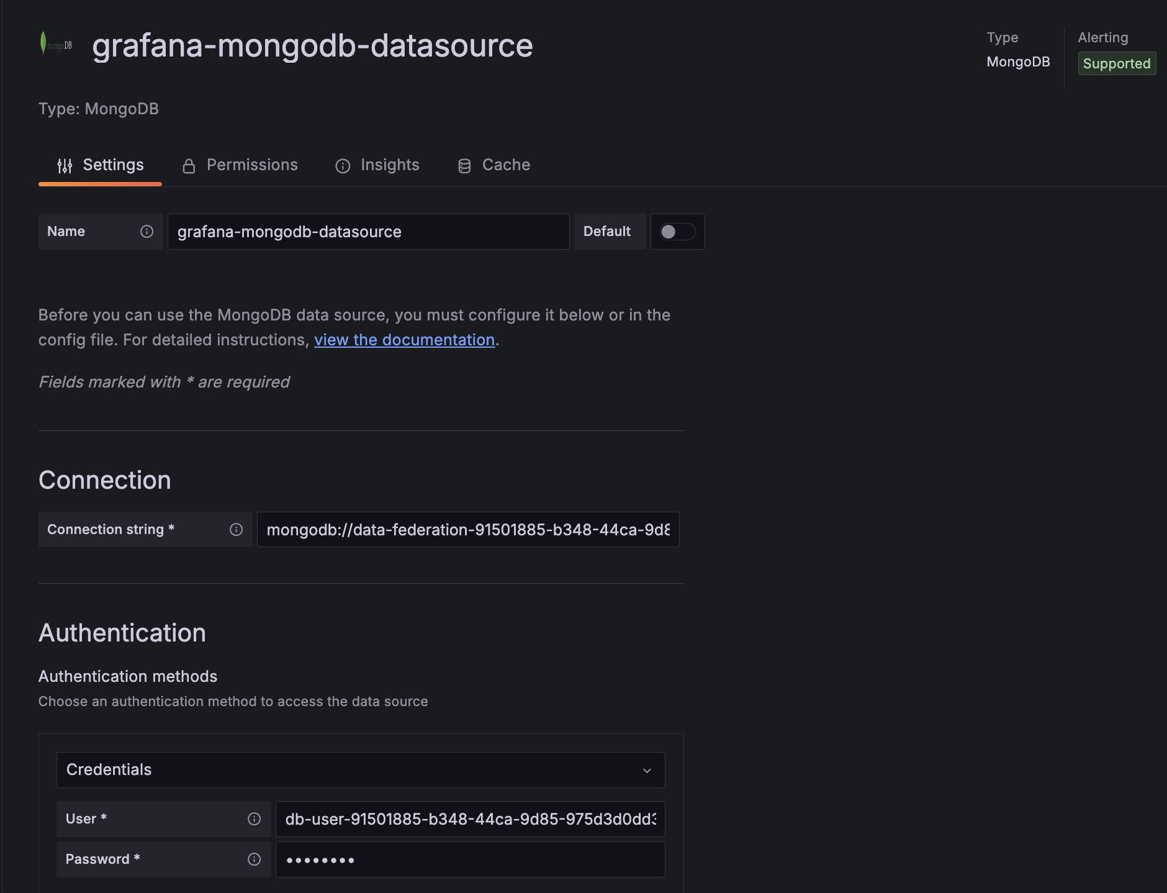Click the Fields marked with * are required note
The height and width of the screenshot is (893, 1167).
point(164,382)
